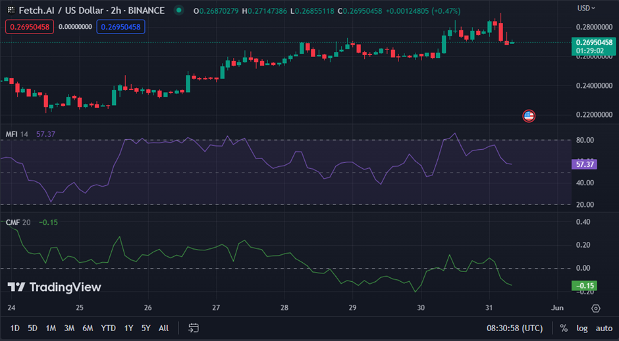Click the O0.26870279 open value in header
The width and height of the screenshot is (619, 341).
[216, 11]
